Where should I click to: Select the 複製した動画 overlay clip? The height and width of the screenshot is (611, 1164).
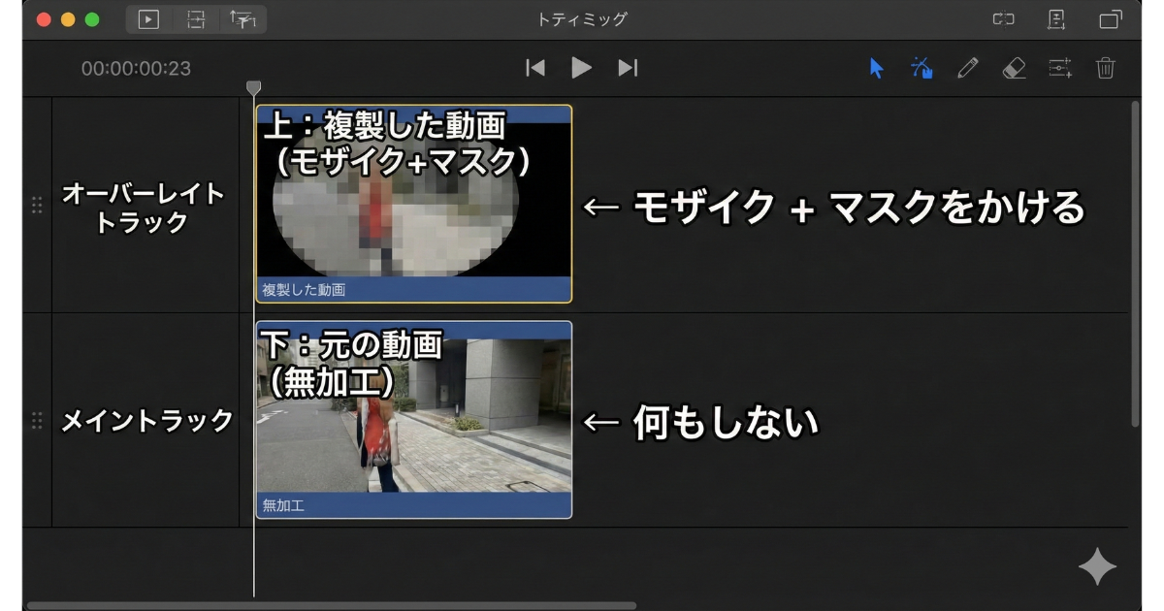(414, 204)
